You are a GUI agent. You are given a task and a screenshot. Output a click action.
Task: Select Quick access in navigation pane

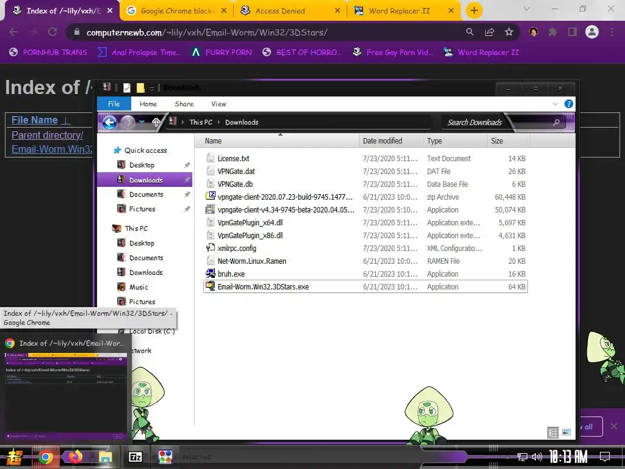(145, 150)
